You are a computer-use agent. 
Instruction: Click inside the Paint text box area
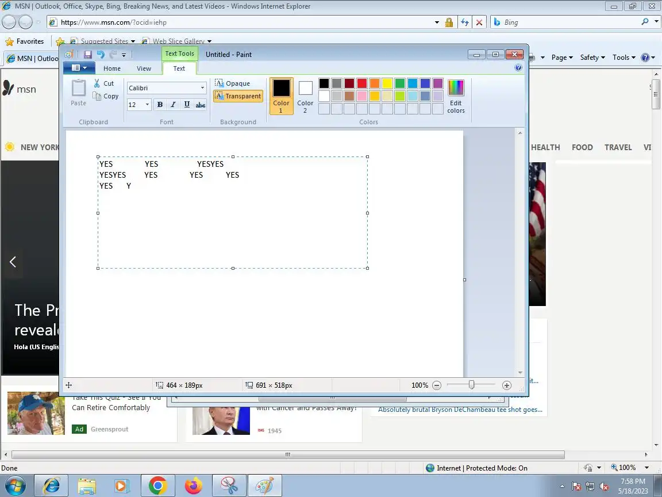pos(233,213)
